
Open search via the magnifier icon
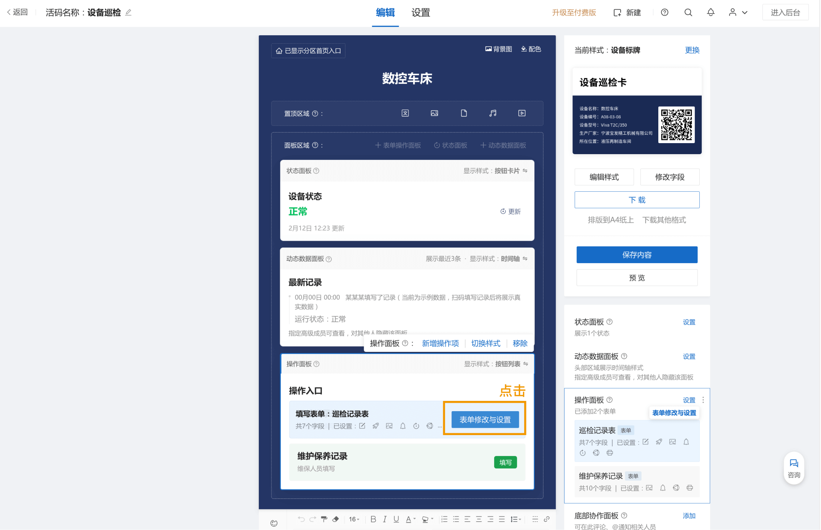pos(688,13)
